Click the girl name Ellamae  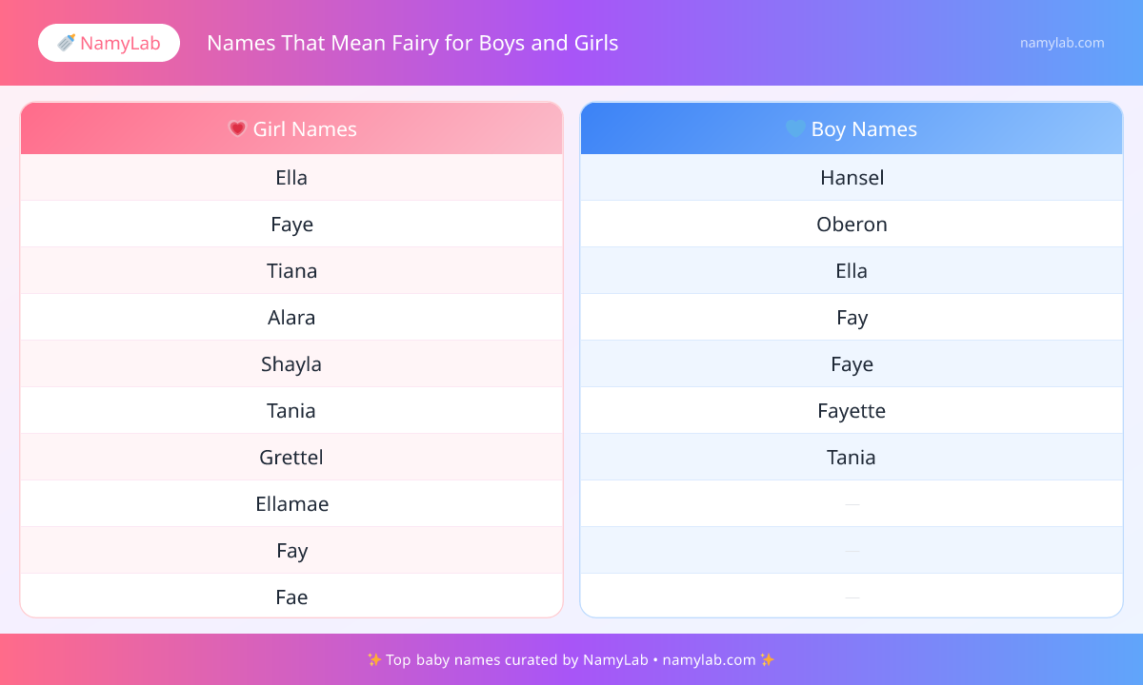[x=291, y=504]
